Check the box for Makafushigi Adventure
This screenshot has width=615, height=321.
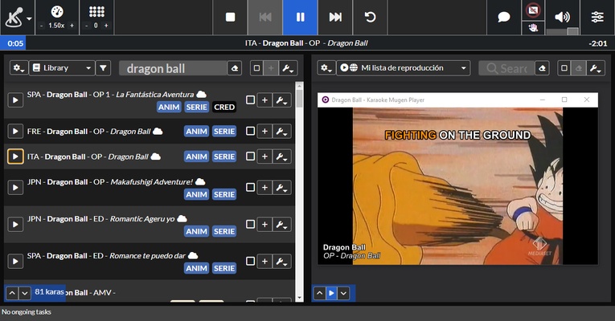(250, 187)
